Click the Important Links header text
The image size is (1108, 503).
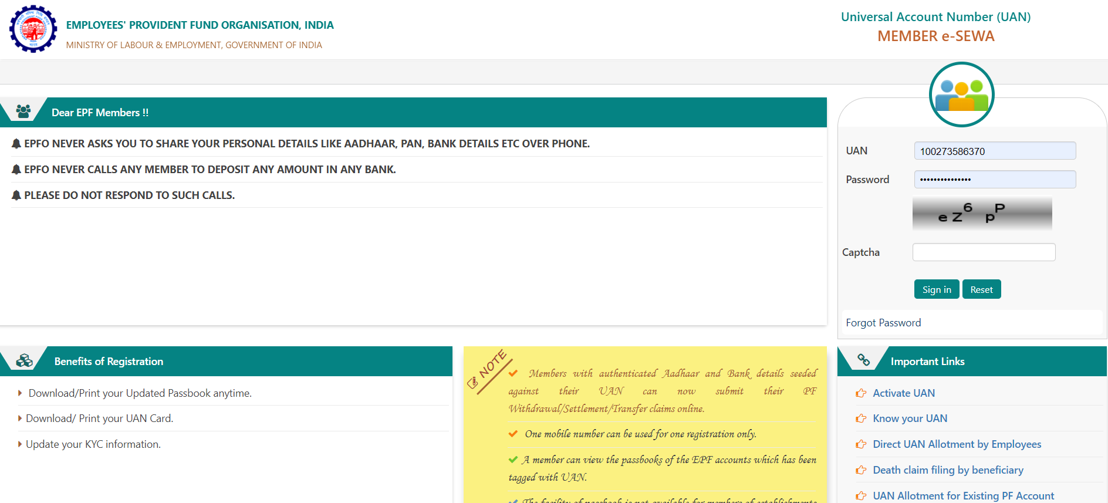pos(927,362)
